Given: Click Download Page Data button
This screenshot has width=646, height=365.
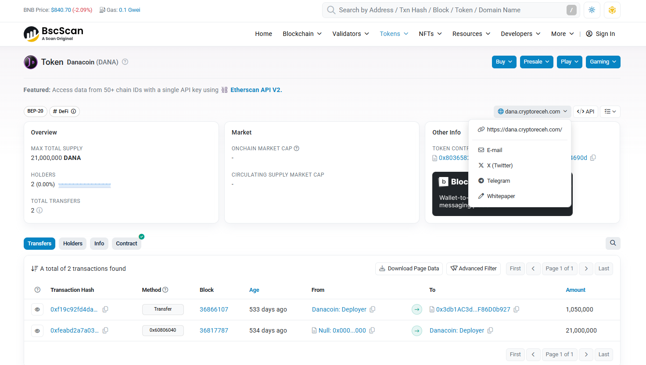Looking at the screenshot, I should point(409,269).
